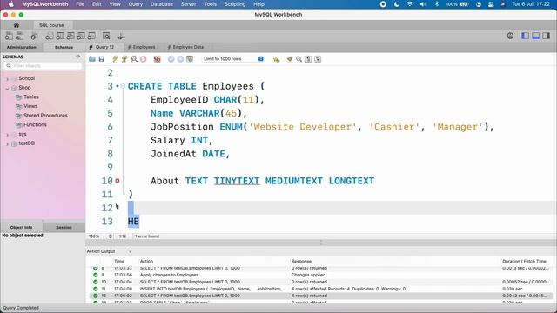Click the '1 error found' status text
Screen dimensions: 557x313
point(147,236)
